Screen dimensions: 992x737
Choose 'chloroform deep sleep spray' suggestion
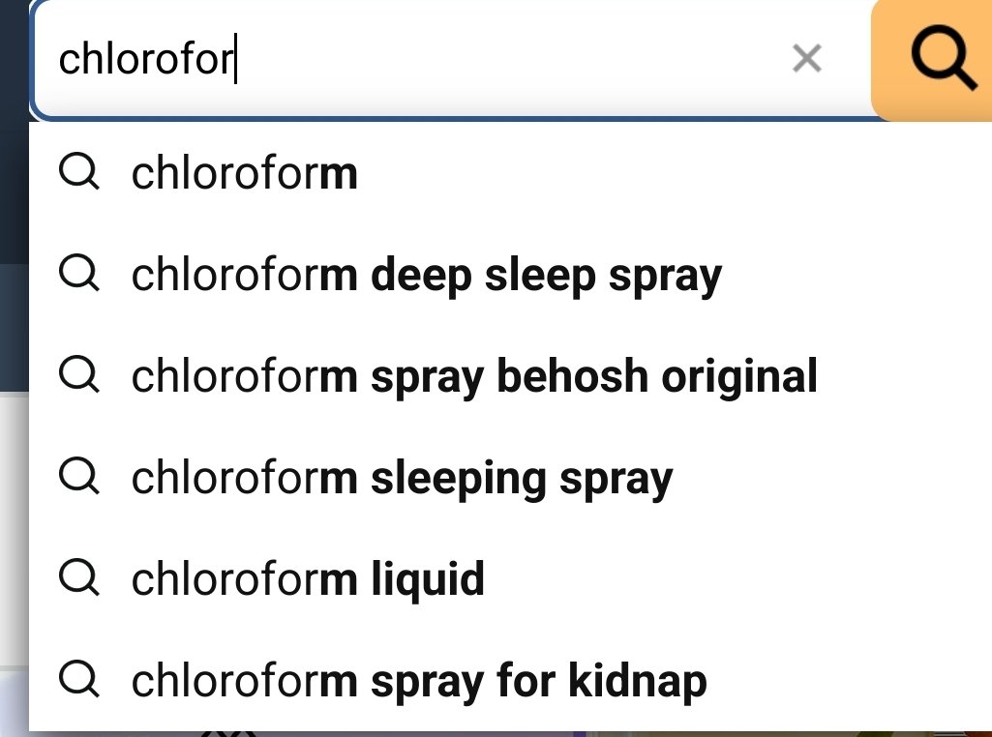[x=426, y=276]
